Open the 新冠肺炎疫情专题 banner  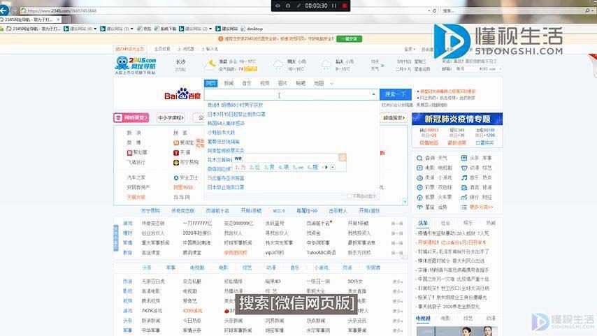456,119
